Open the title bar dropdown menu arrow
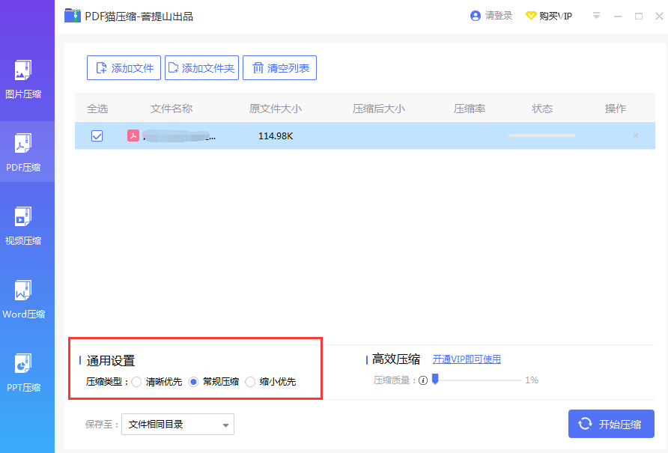668x453 pixels. tap(596, 16)
